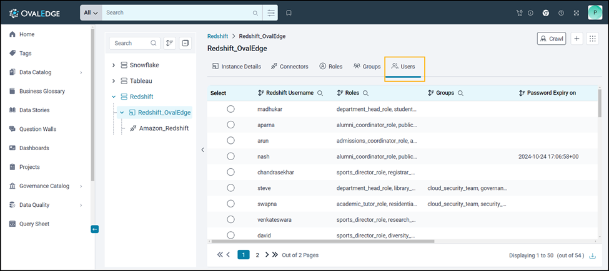Open the user profile avatar P

click(x=595, y=13)
